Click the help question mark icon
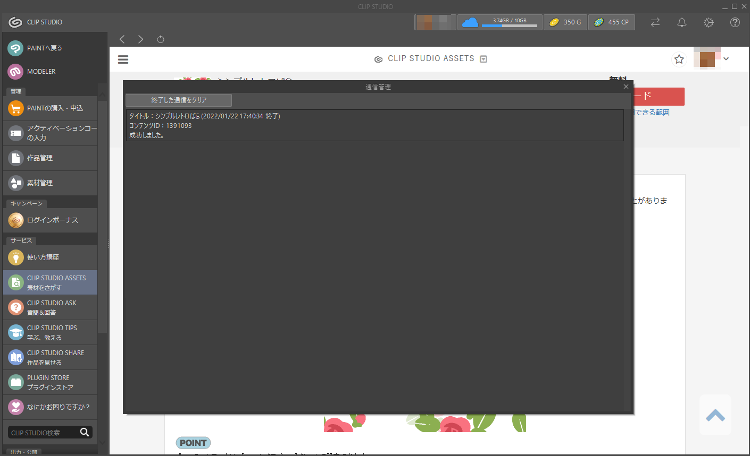The width and height of the screenshot is (750, 456). (735, 22)
